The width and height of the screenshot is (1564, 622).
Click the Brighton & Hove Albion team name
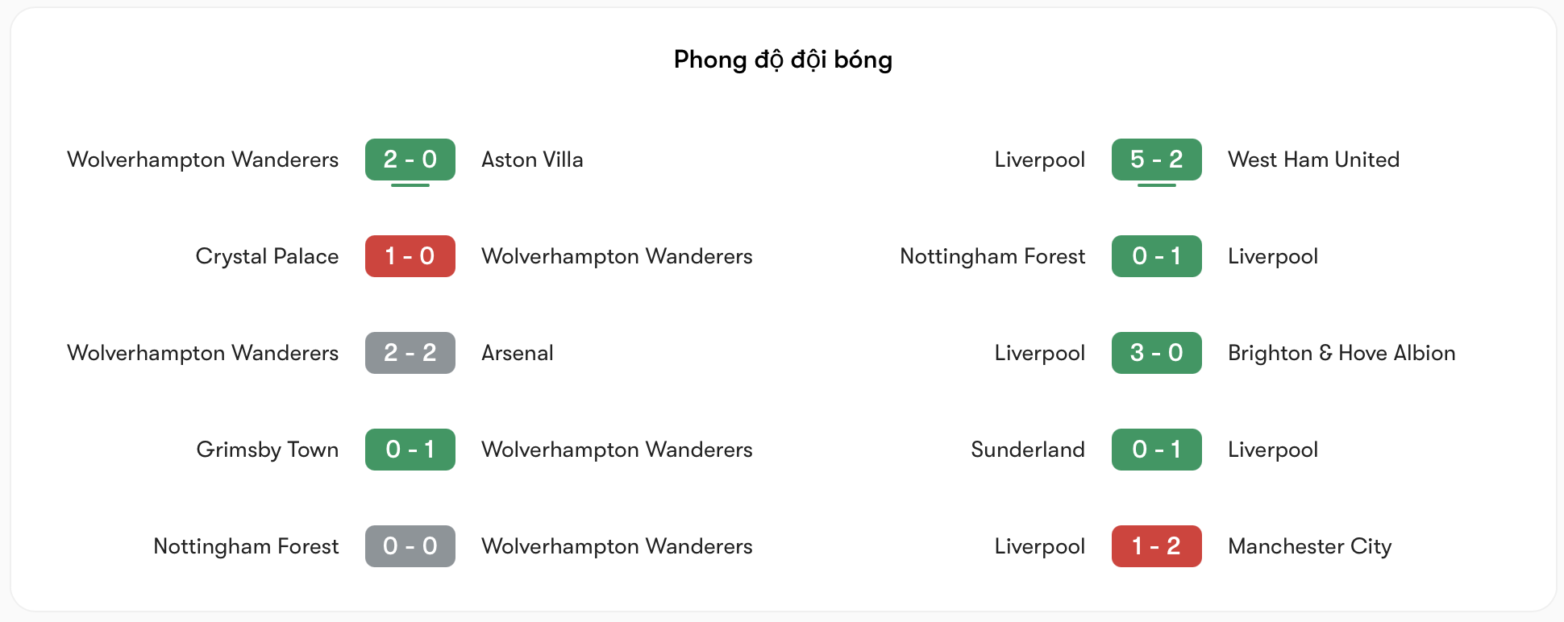coord(1341,353)
